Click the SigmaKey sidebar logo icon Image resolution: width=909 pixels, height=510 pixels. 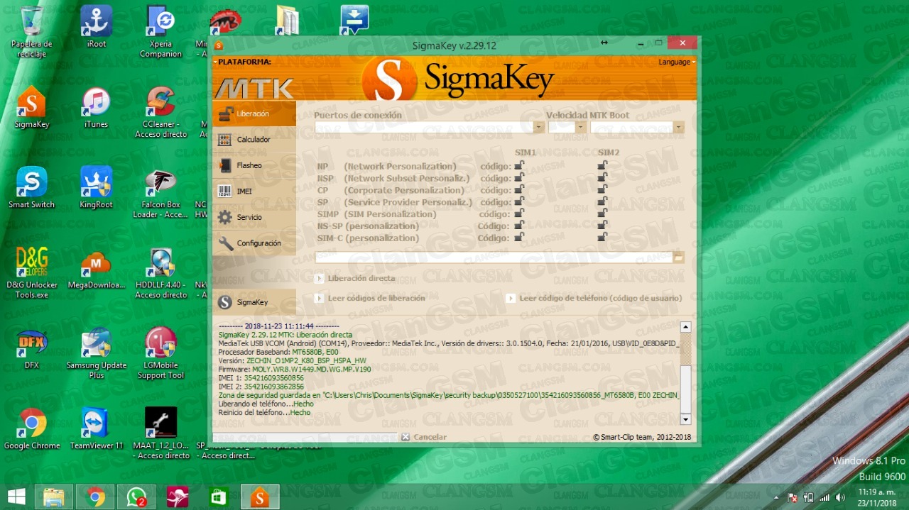[x=225, y=302]
